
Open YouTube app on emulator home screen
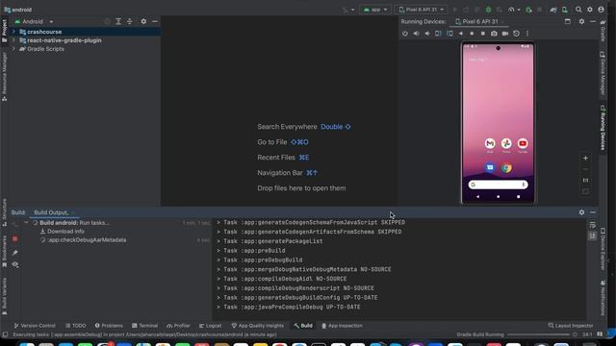coord(523,143)
